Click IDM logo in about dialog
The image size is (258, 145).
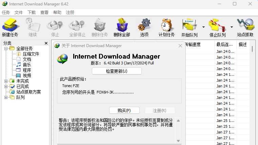[x=62, y=59]
